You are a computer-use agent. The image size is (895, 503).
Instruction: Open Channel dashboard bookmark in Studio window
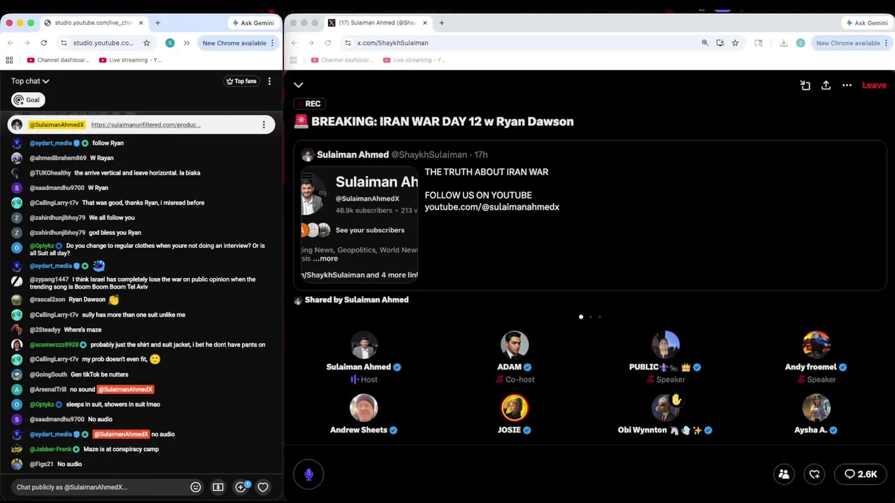click(x=57, y=60)
